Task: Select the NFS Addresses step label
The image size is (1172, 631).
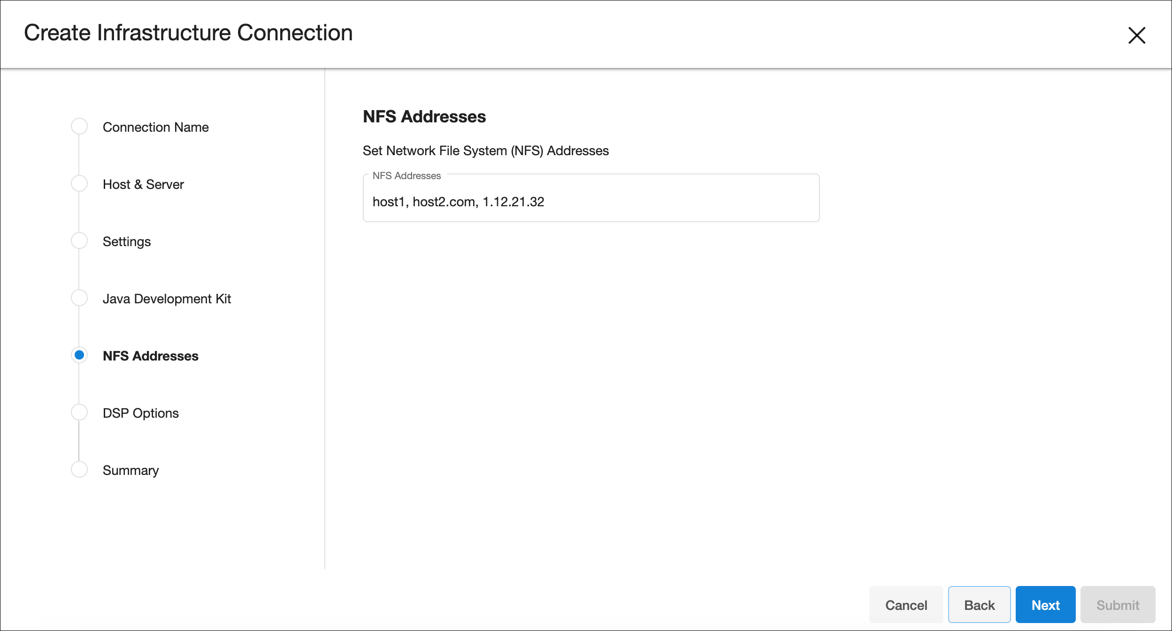Action: [x=150, y=356]
